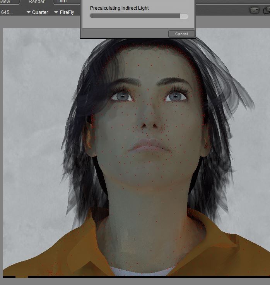Image resolution: width=270 pixels, height=285 pixels.
Task: Click the figure's nose in the render
Action: [x=149, y=122]
